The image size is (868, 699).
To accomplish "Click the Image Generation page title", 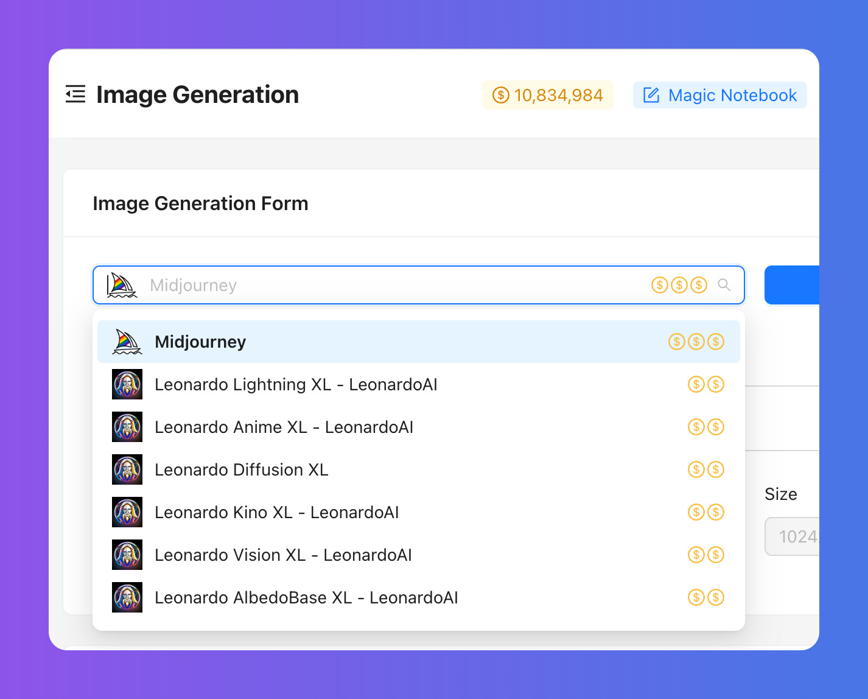I will (197, 95).
